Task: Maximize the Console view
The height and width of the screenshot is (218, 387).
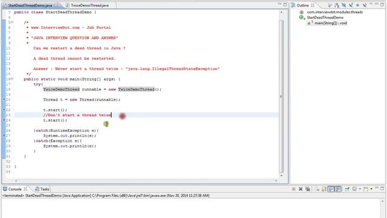Action: click(382, 188)
